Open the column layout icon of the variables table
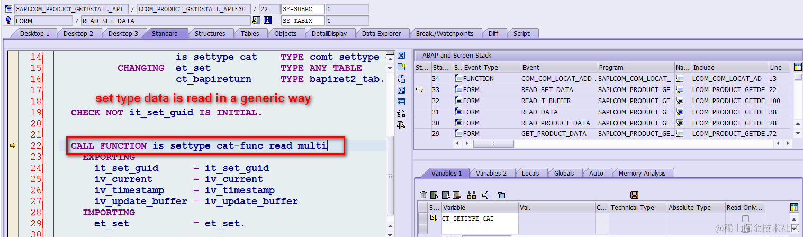The width and height of the screenshot is (803, 237). click(794, 207)
